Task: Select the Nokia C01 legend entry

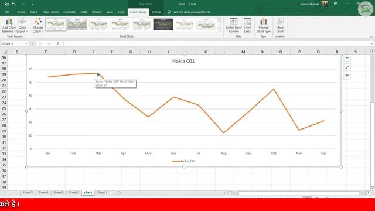Action: click(x=183, y=161)
